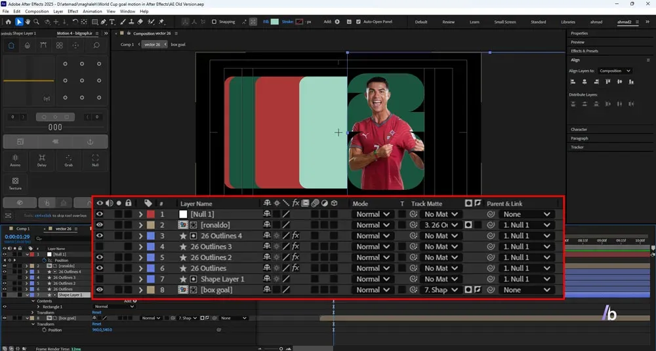Viewport: 656px width, 351px height.
Task: Click Reset for Shape Layer 1 Transform
Action: (96, 312)
